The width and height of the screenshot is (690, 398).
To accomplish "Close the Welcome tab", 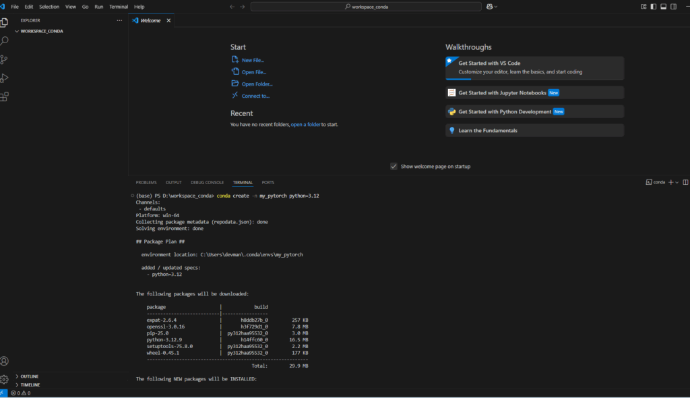I will pos(168,20).
